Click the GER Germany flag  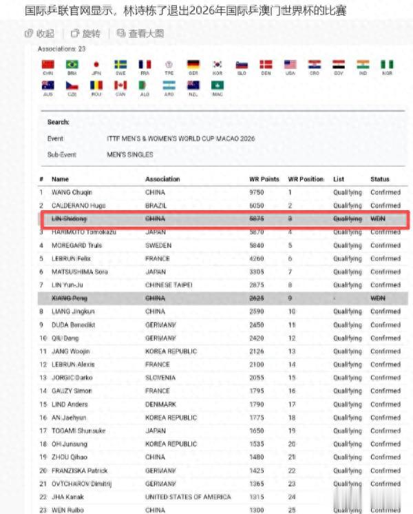click(x=193, y=65)
